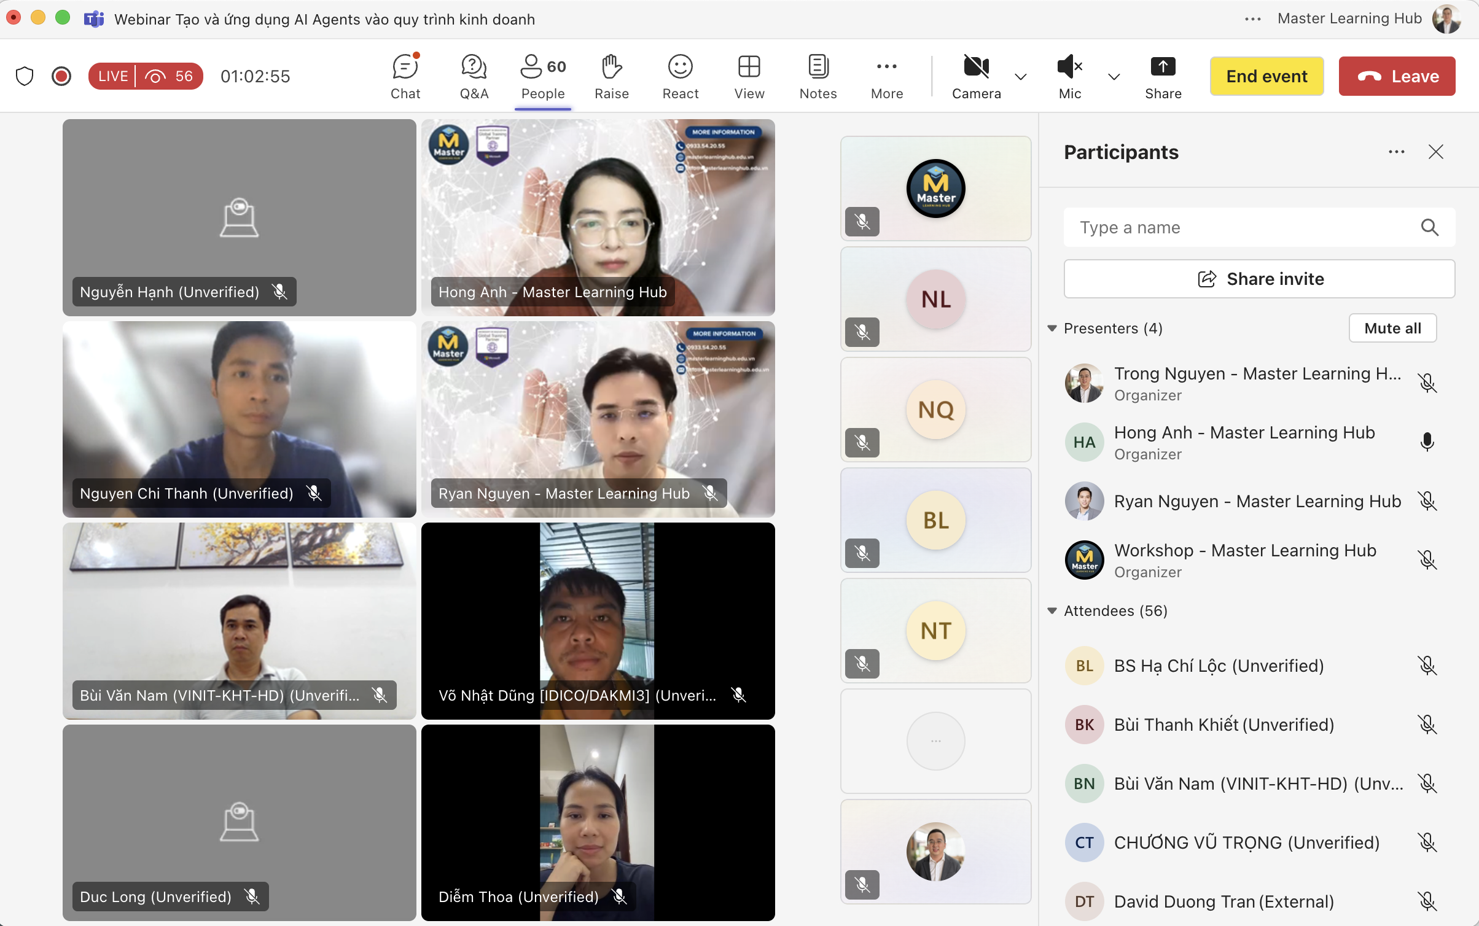The image size is (1479, 926).
Task: Select Võ Nhật Dũng video tile
Action: pyautogui.click(x=598, y=621)
